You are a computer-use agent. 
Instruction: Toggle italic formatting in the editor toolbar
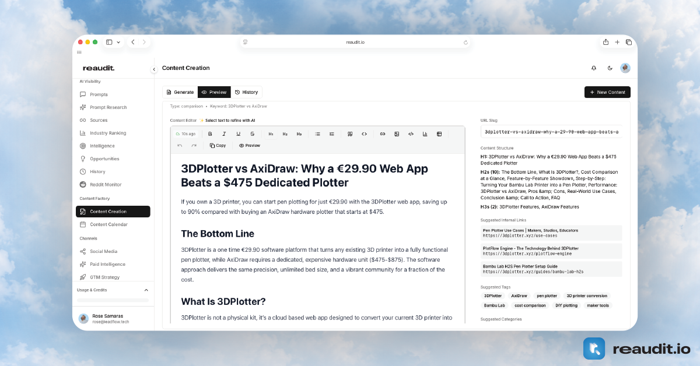click(224, 134)
